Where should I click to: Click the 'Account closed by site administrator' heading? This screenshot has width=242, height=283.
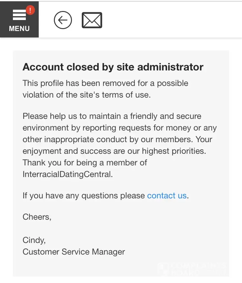click(x=113, y=67)
